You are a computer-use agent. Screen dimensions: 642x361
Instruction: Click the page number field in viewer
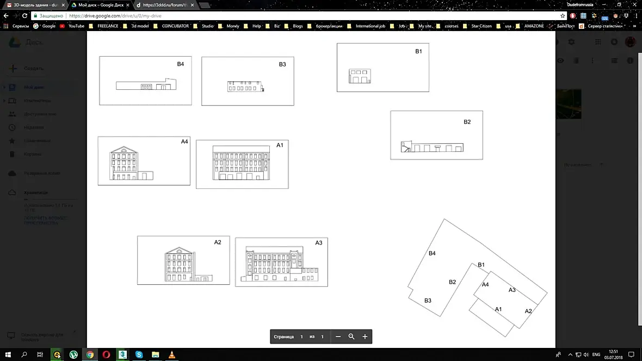302,336
